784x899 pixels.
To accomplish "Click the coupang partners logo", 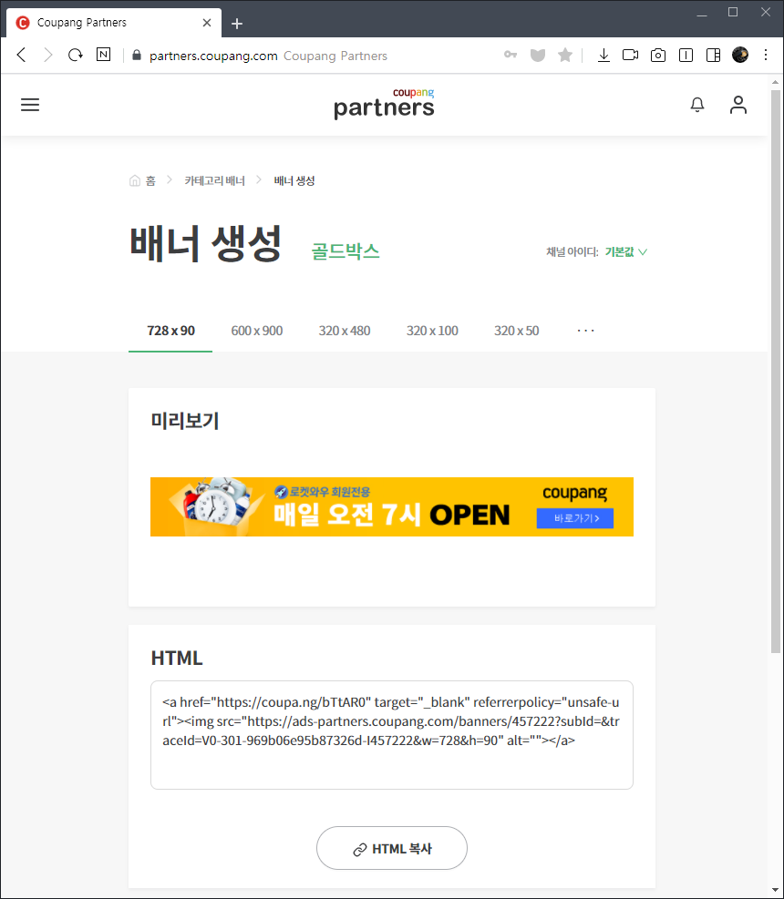I will pyautogui.click(x=384, y=104).
